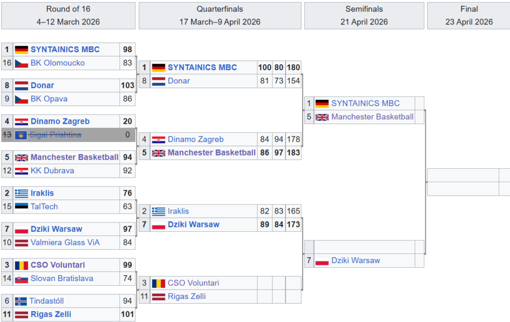Click the Latvian flag next to Valmiera Glass ViA
The width and height of the screenshot is (510, 322).
click(21, 242)
